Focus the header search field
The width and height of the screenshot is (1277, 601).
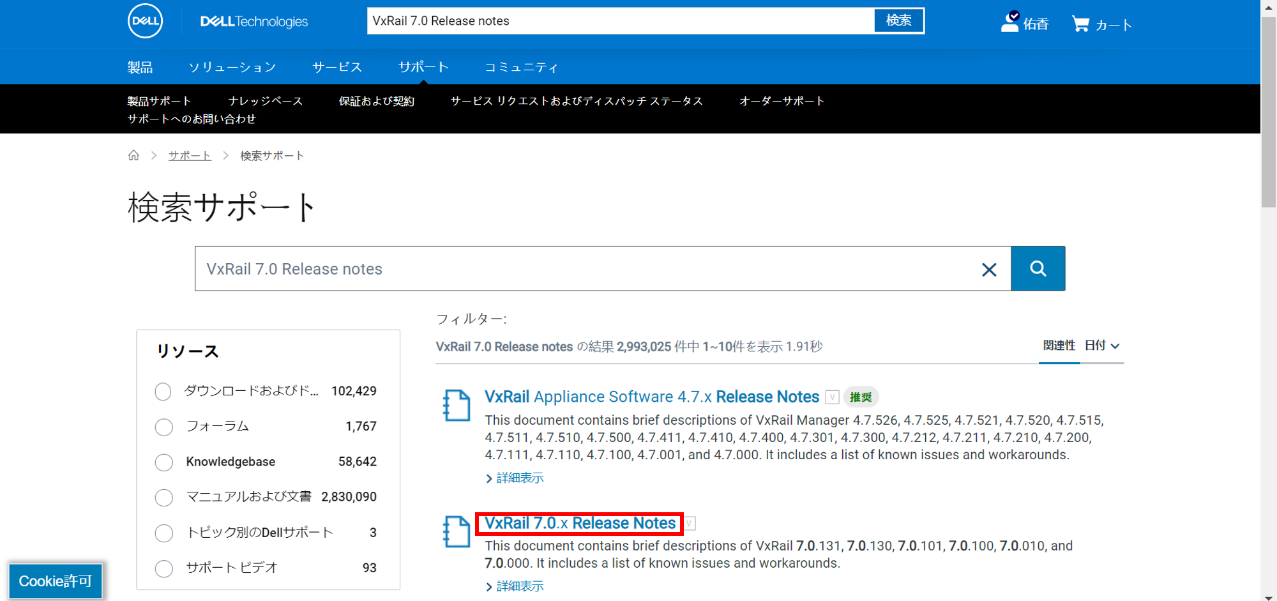pos(621,20)
